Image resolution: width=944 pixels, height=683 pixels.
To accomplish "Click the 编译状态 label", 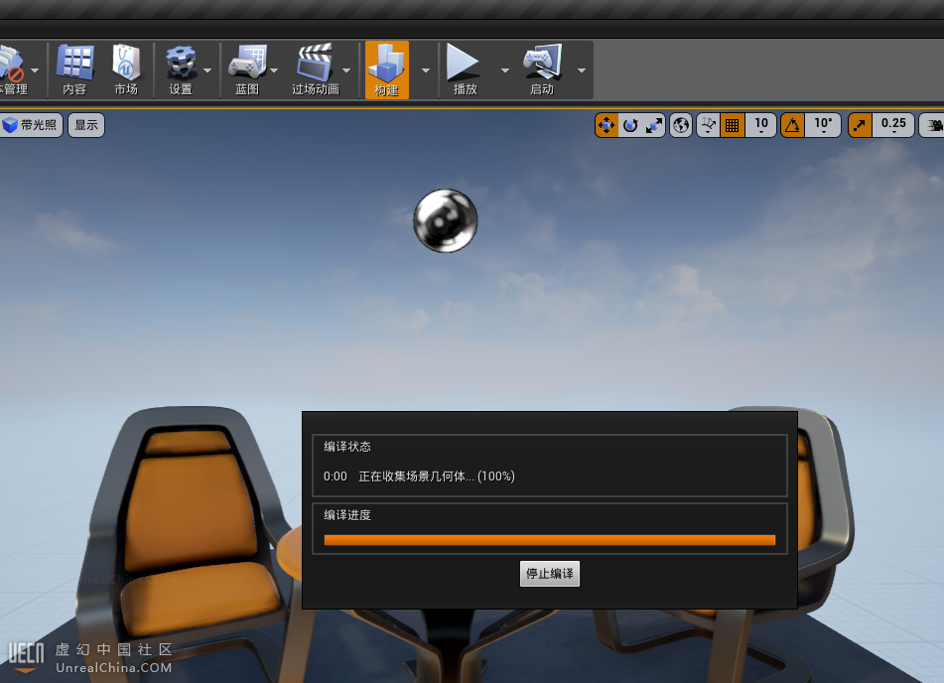I will (347, 447).
